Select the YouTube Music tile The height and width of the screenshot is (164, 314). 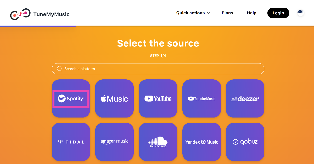(201, 99)
